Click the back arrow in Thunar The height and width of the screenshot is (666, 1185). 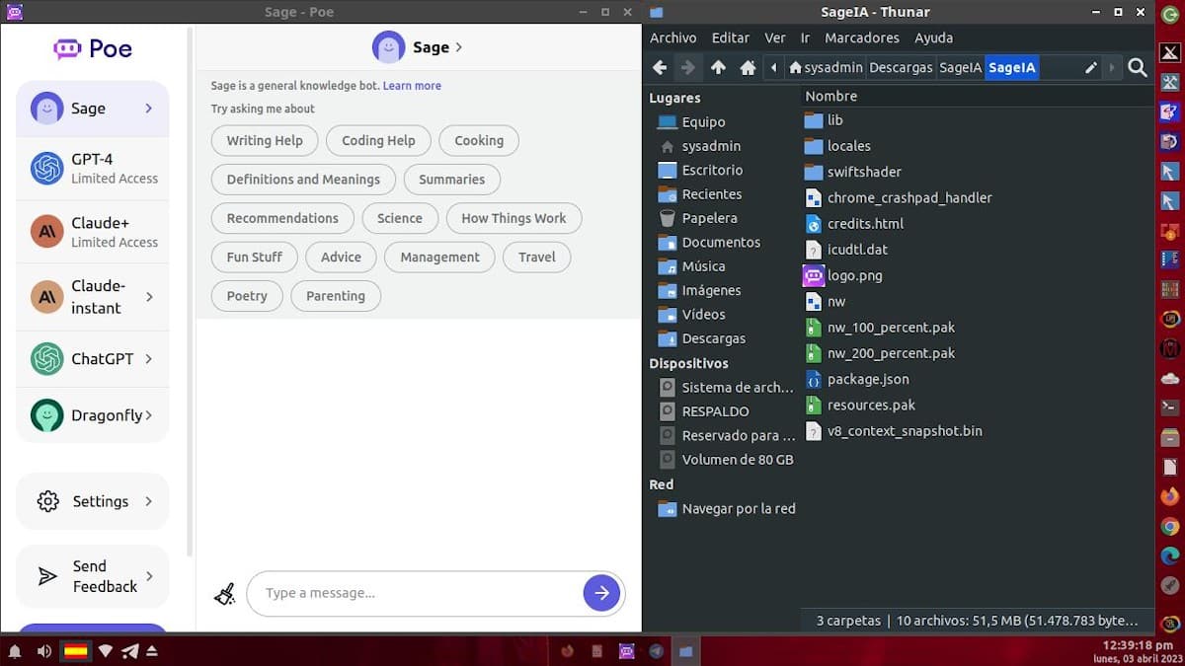point(660,68)
